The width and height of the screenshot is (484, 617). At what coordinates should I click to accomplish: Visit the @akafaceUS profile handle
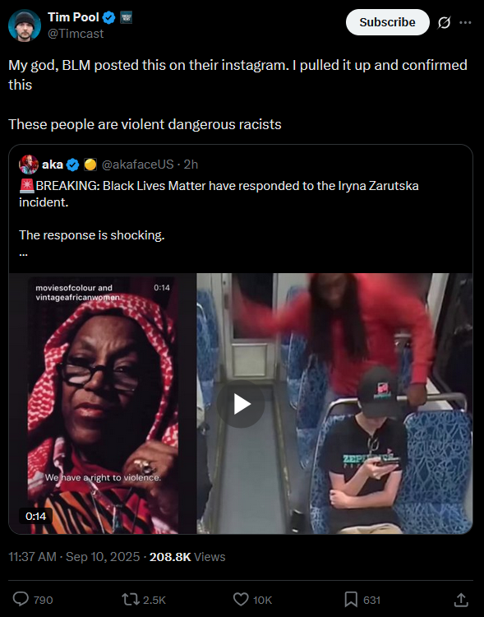click(137, 165)
